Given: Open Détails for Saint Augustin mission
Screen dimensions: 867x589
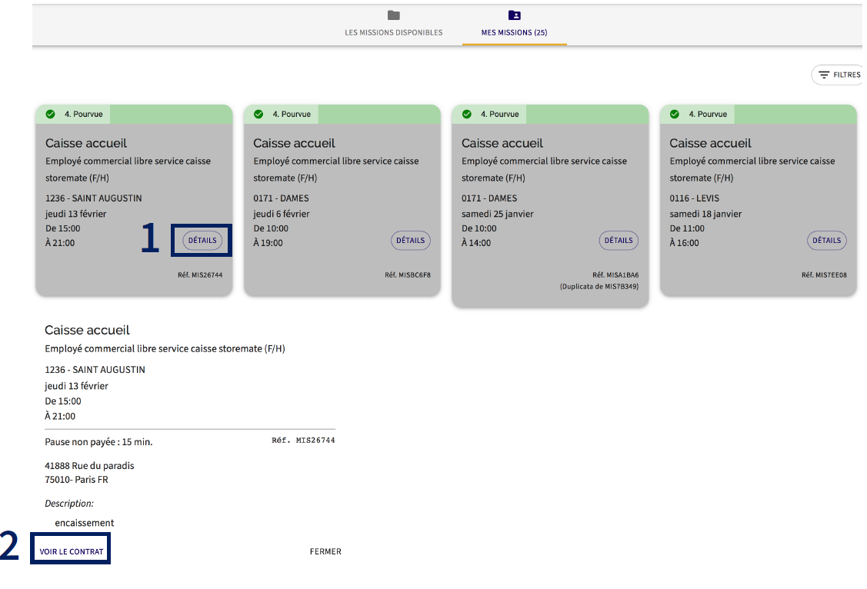Looking at the screenshot, I should pyautogui.click(x=202, y=241).
